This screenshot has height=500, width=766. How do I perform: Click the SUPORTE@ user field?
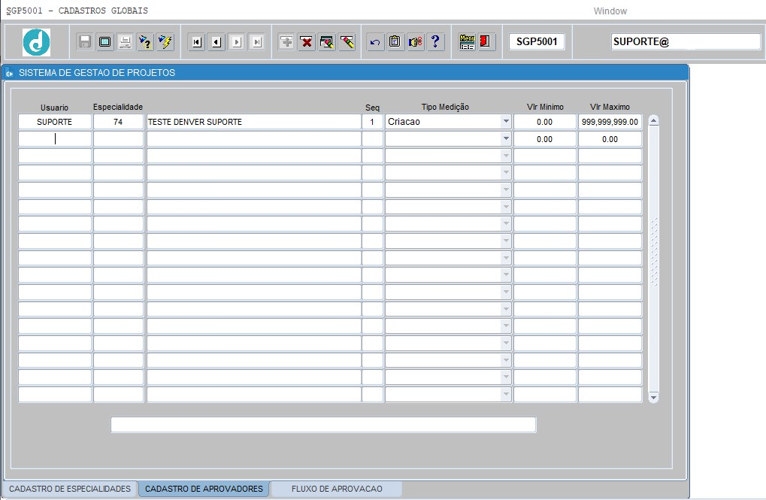coord(686,41)
